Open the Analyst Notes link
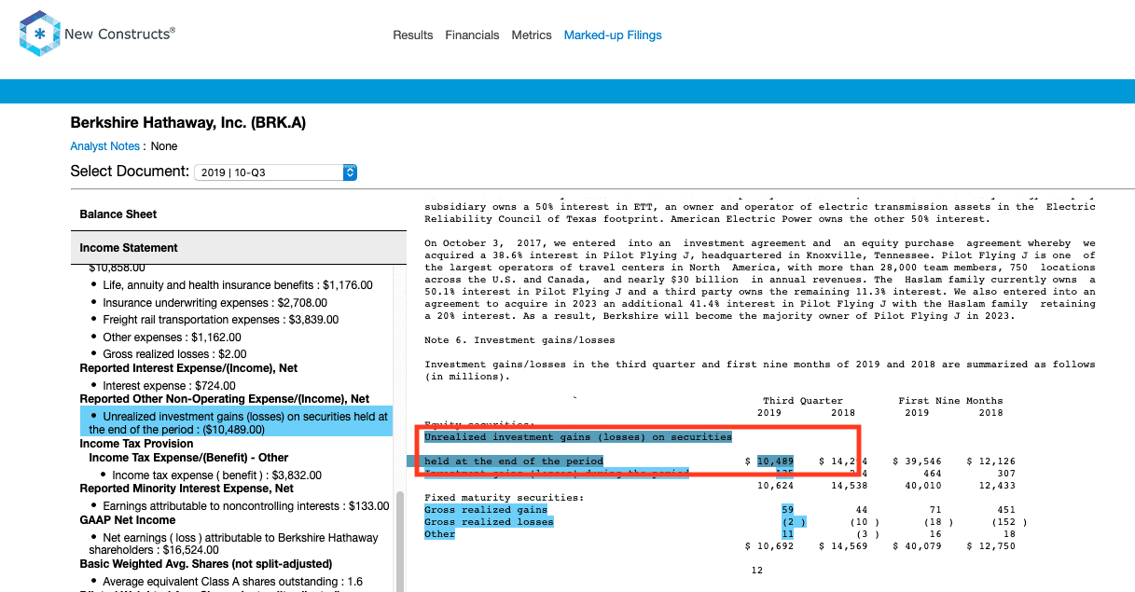The width and height of the screenshot is (1135, 592). coord(104,146)
